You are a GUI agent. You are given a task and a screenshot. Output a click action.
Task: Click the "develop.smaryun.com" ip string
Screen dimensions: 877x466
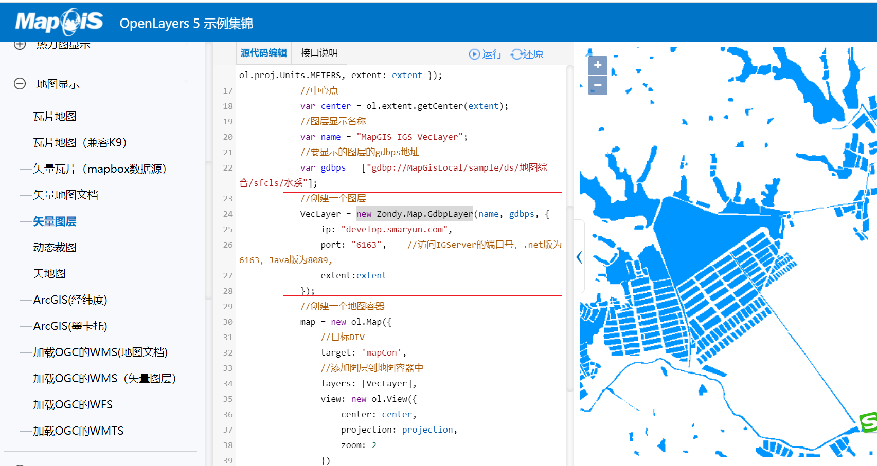pos(394,229)
